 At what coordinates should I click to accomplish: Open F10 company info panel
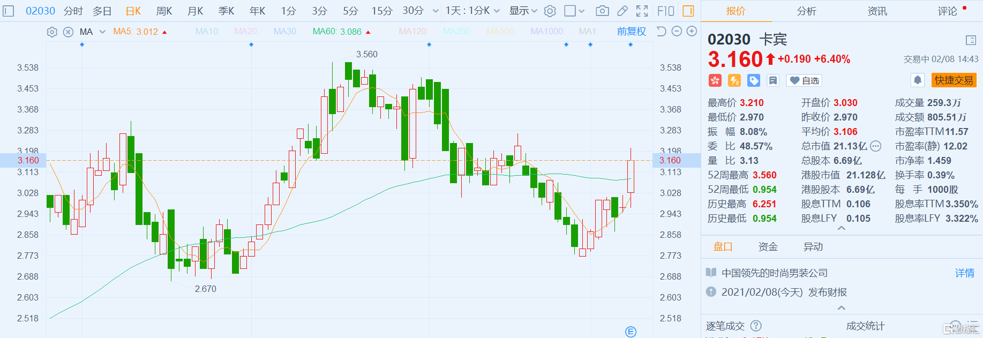pyautogui.click(x=666, y=11)
